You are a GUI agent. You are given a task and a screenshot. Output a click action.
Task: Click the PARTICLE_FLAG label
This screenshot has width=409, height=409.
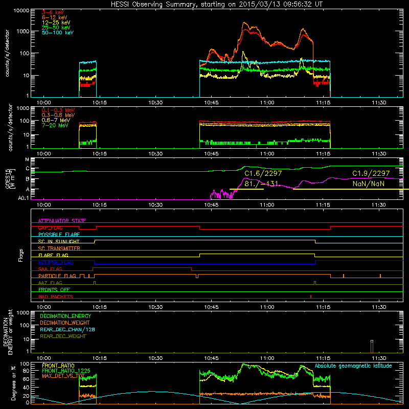pos(57,276)
